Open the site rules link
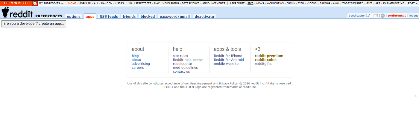Viewport: 419px width, 125px height. pyautogui.click(x=180, y=56)
